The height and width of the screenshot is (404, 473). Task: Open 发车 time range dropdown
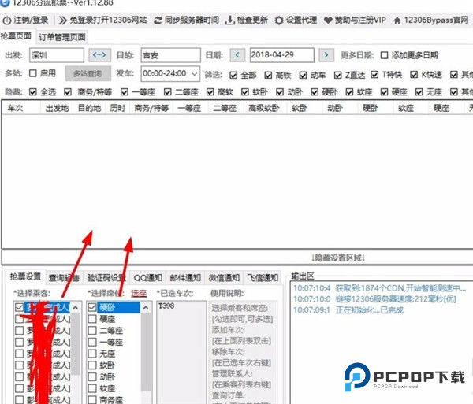click(170, 73)
